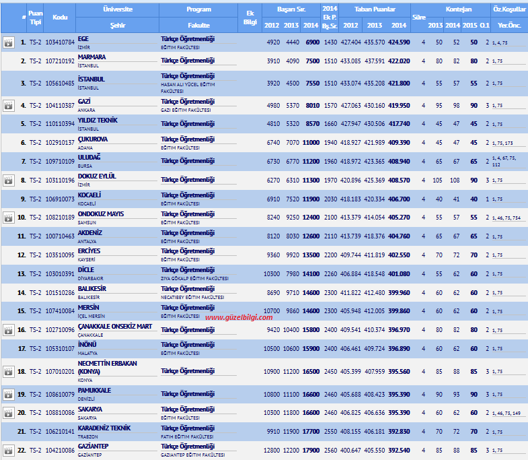Viewport: 528px width, 460px height.
Task: Click the icon beside the GAZİ row
Action: pyautogui.click(x=9, y=106)
